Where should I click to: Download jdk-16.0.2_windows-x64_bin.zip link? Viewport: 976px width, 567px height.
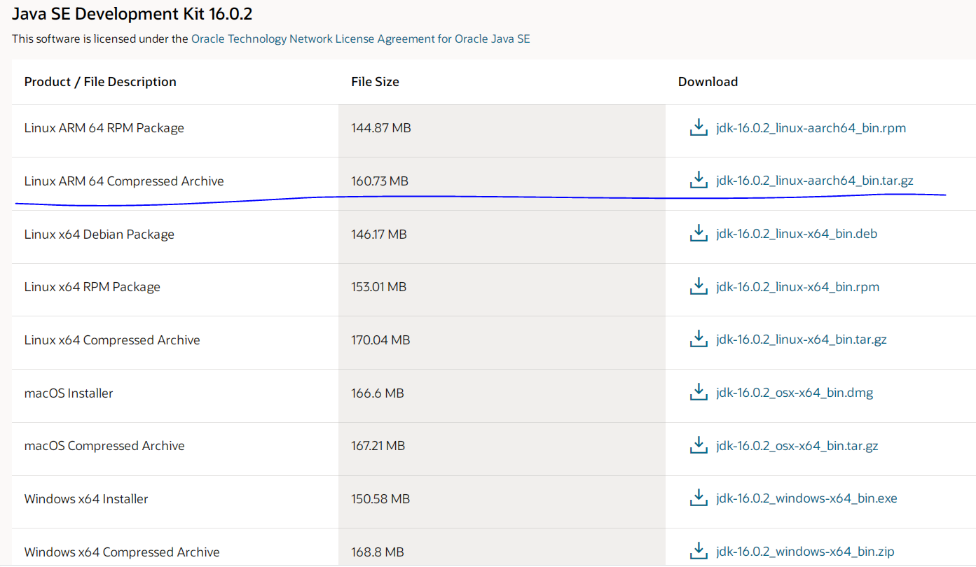click(x=805, y=552)
